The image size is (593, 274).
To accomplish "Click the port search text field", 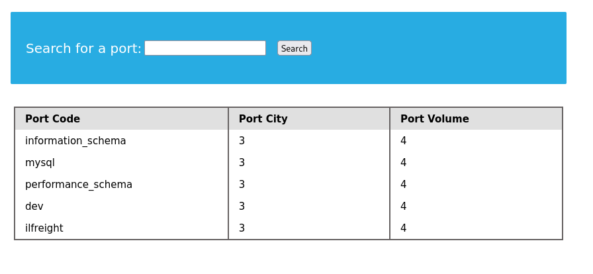I will 205,48.
